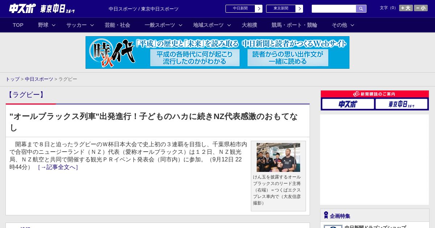Open 中日新聞ドラゴンズショップ link
Viewport: 435px width, 228px height.
tap(375, 227)
